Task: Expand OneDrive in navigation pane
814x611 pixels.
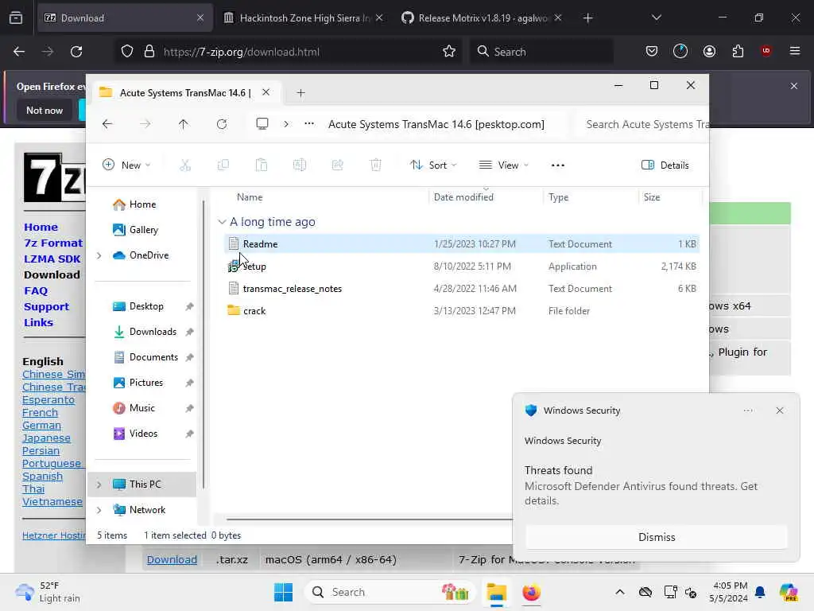Action: tap(99, 255)
